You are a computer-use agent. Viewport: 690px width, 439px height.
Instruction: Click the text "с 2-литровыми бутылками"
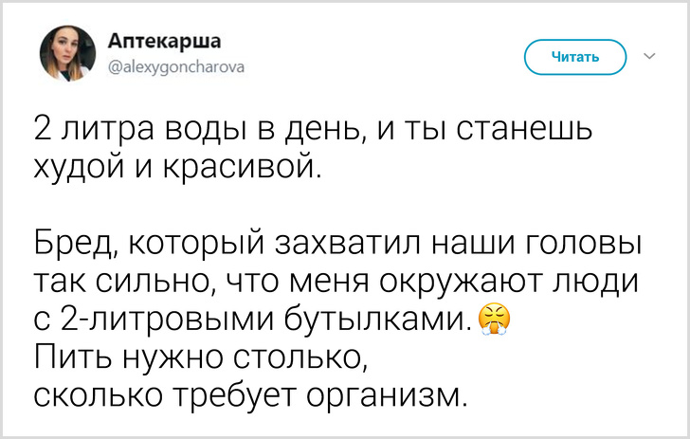[x=251, y=321]
